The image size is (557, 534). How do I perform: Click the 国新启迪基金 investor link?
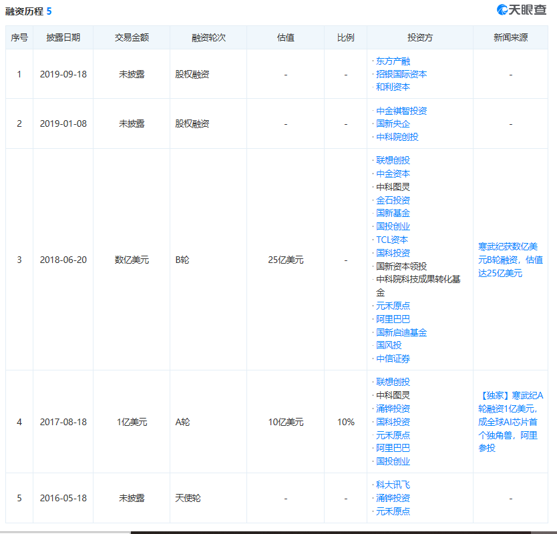[x=401, y=332]
